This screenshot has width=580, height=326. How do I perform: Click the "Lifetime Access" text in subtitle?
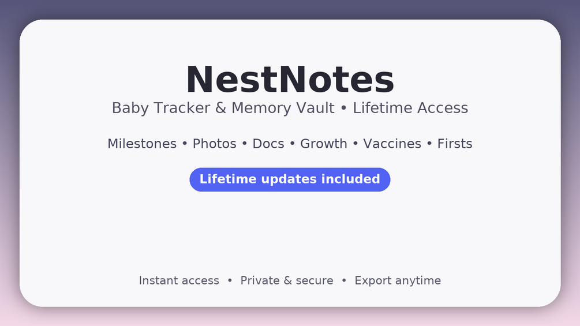(410, 108)
